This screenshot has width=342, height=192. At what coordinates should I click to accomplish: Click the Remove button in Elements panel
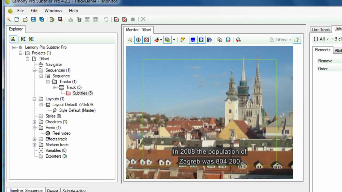(x=325, y=61)
